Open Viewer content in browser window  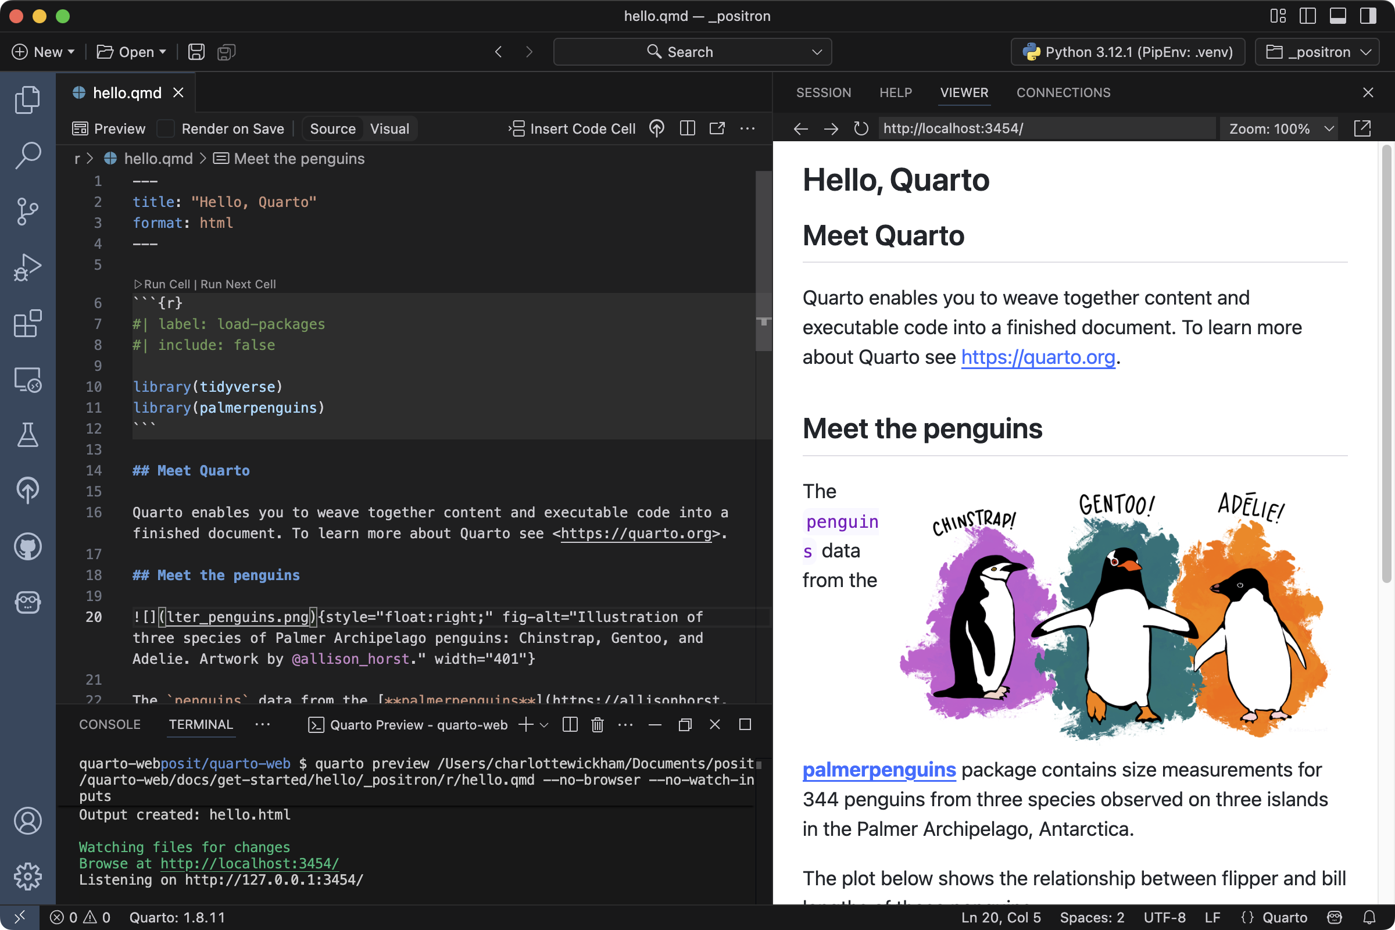click(1362, 128)
